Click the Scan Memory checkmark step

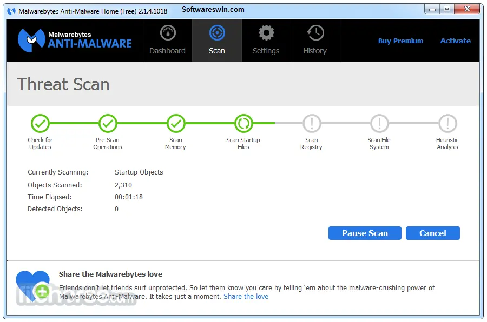tap(176, 124)
